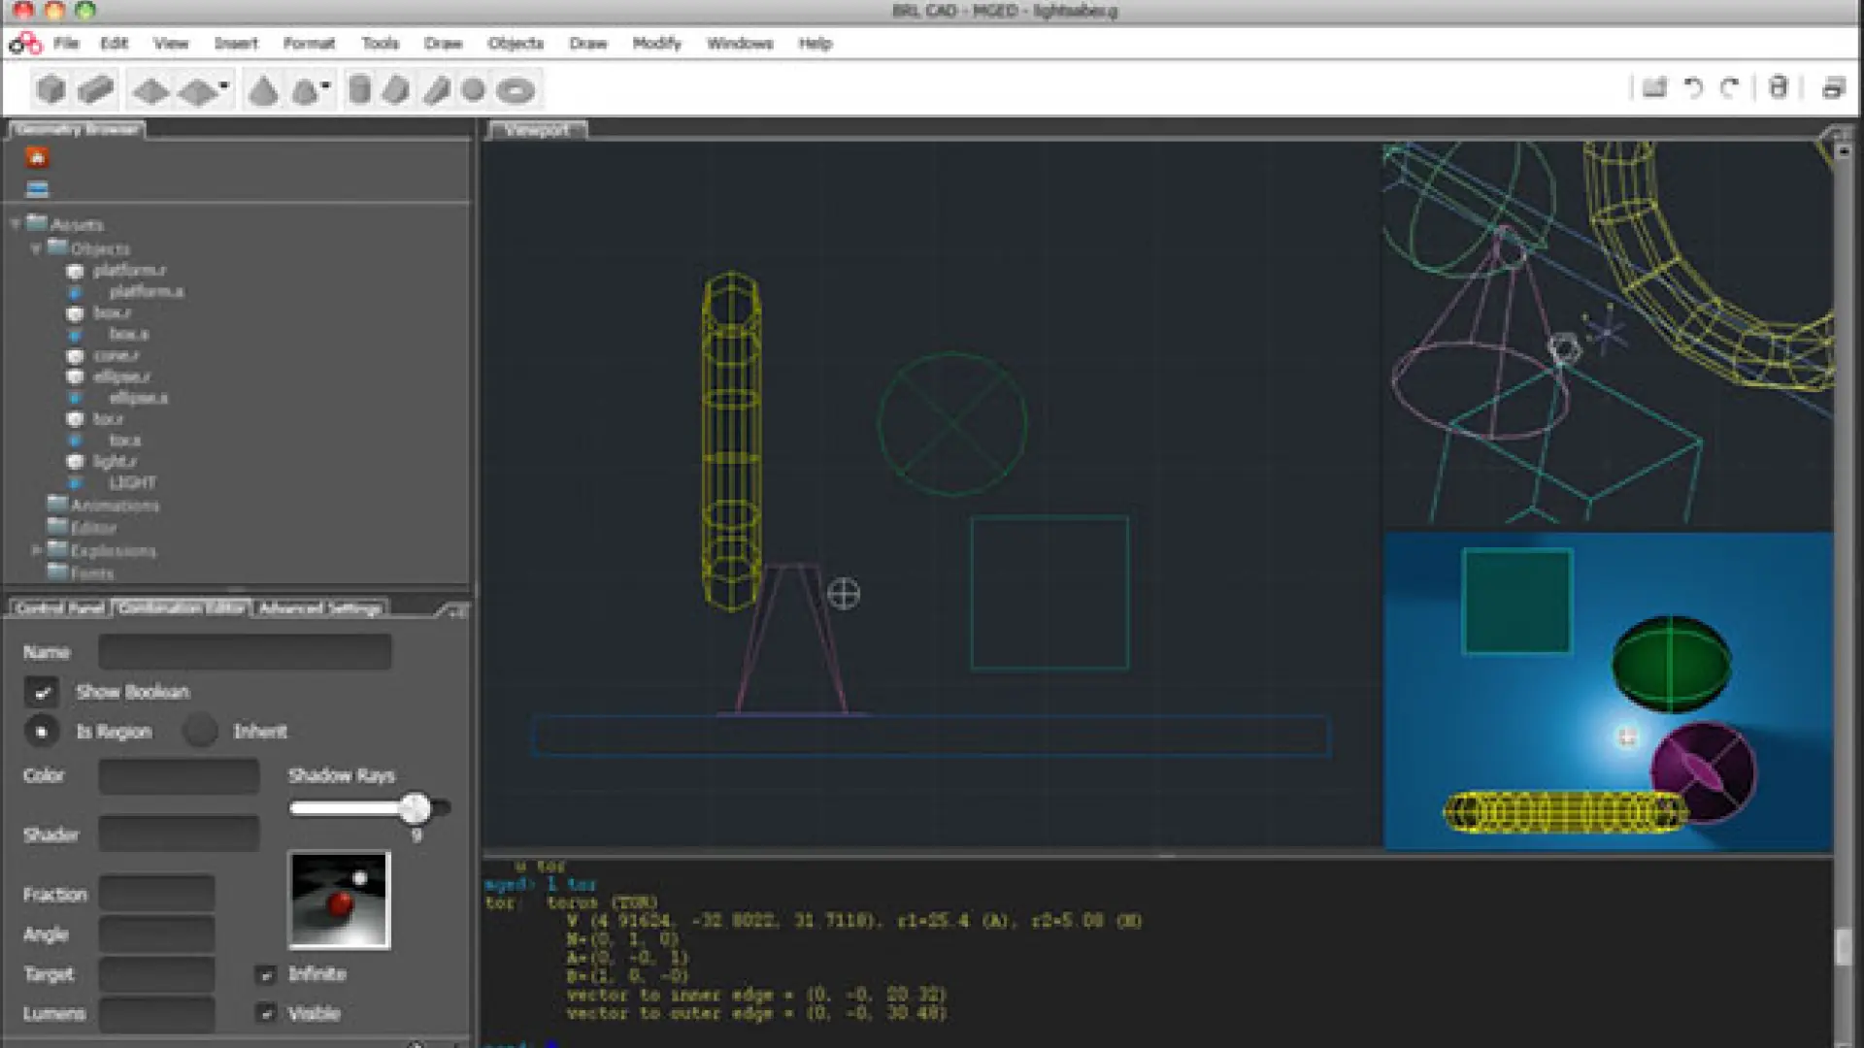1864x1048 pixels.
Task: Click the orange home icon
Action: 37,157
